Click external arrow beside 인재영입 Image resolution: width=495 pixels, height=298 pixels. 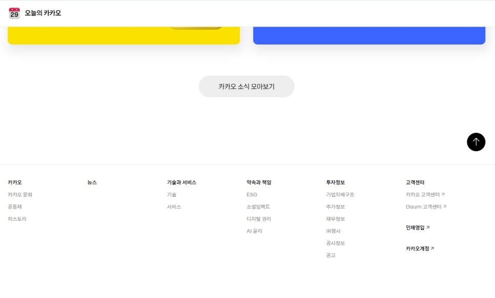(428, 227)
